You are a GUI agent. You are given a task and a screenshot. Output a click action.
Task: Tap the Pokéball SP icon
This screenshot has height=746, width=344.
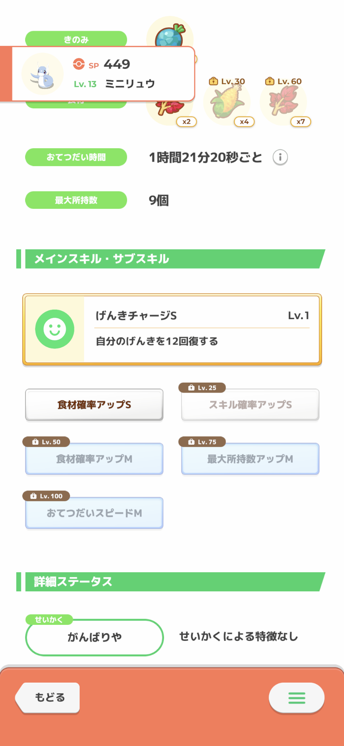point(79,64)
